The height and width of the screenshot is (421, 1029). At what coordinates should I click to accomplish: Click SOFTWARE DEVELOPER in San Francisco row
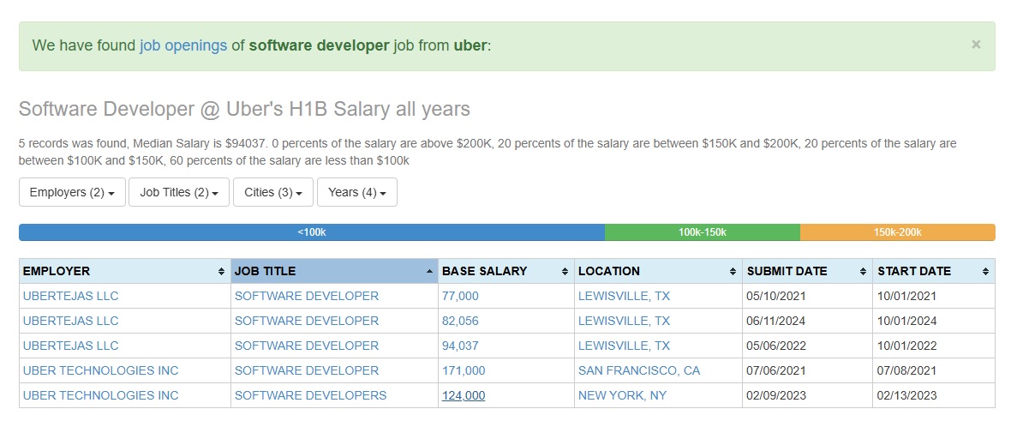(x=307, y=370)
